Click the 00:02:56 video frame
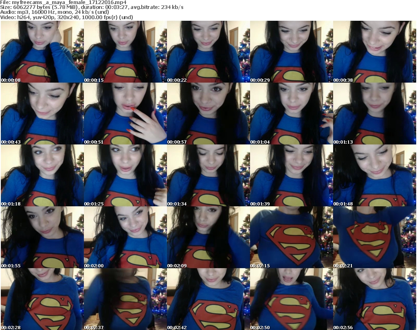 pyautogui.click(x=375, y=299)
